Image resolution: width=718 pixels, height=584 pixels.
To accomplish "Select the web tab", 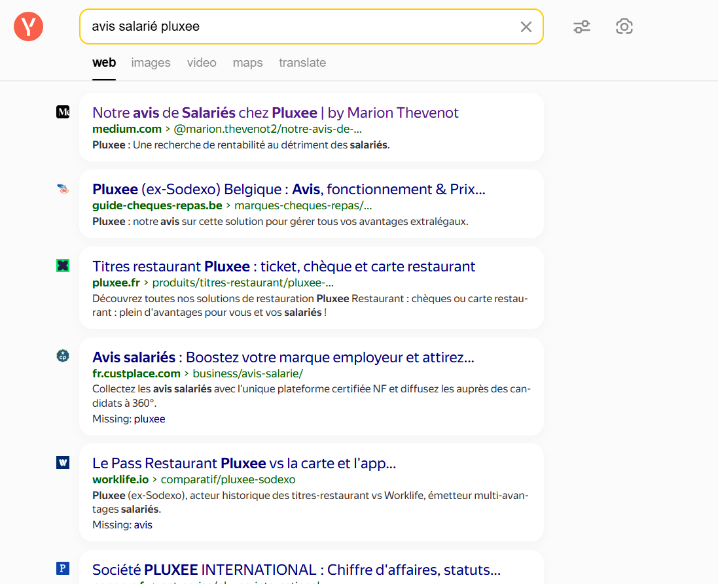I will pyautogui.click(x=104, y=63).
